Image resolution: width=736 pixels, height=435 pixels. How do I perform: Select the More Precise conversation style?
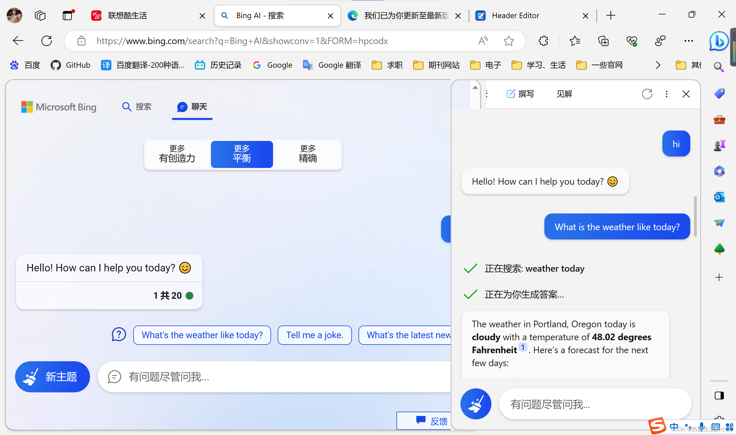(307, 154)
